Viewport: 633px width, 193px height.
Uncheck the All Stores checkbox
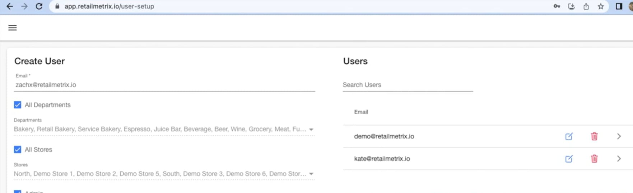tap(18, 150)
